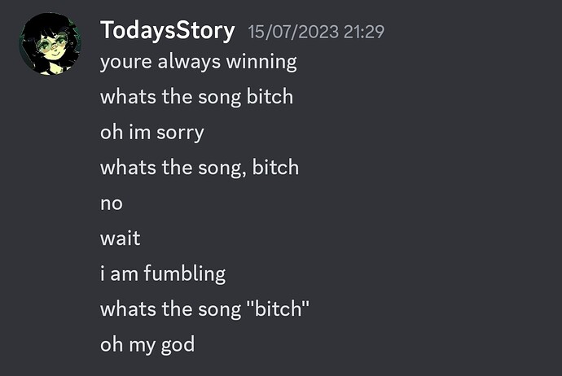Select the message "youre always winning"

click(199, 62)
